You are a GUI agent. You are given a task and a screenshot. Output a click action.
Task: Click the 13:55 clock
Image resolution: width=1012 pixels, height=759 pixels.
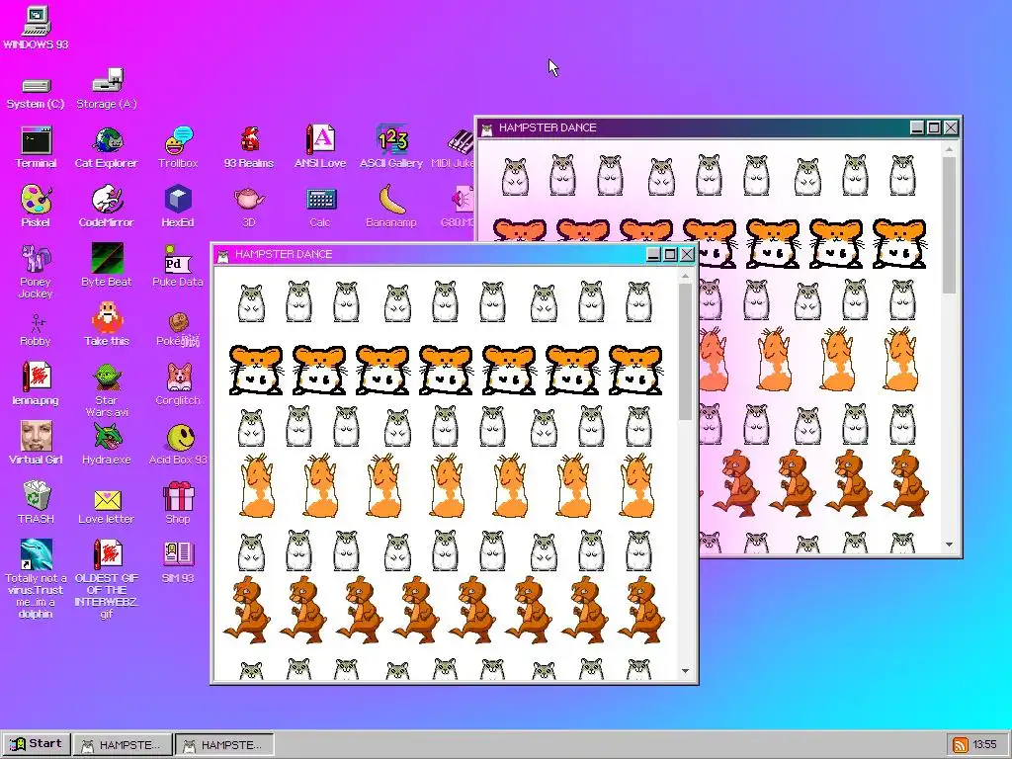coord(985,745)
